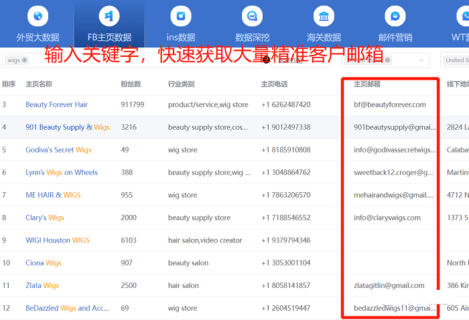The image size is (469, 320).
Task: Switch to the 外贸大数据 tab label
Action: coord(38,37)
